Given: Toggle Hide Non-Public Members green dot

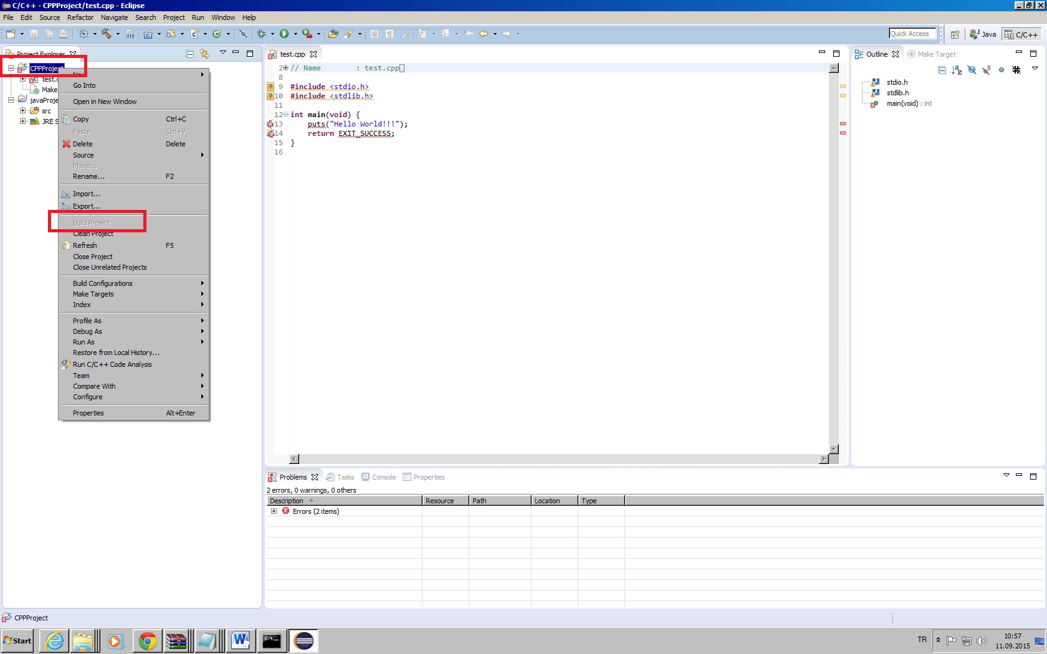Looking at the screenshot, I should (x=1002, y=70).
